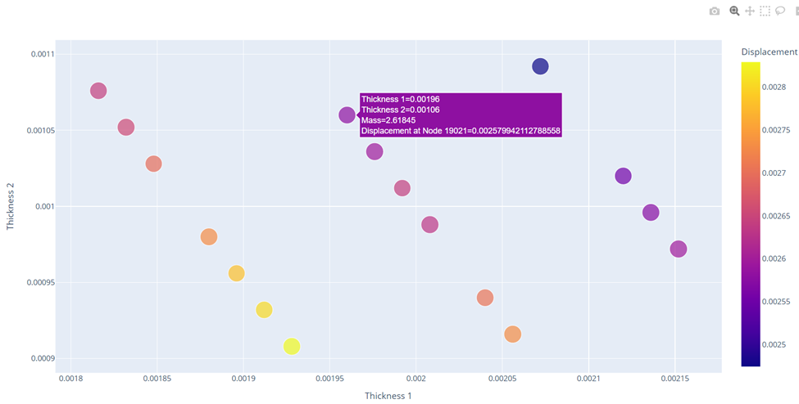Viewport: 799px width, 404px height.
Task: Enable the Lasso Select tool
Action: [780, 11]
